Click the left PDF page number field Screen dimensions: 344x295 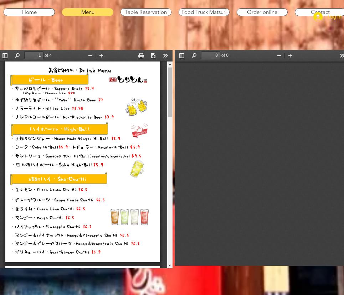click(34, 55)
